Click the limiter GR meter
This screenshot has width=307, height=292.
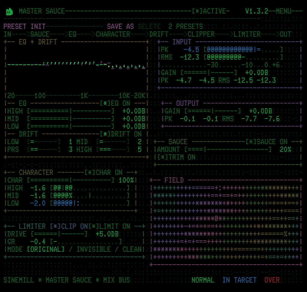(86, 242)
